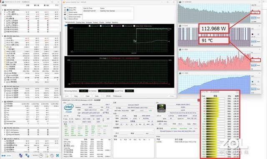Collapse the second CPU [#0] sensor group with CPU封装
Image resolution: width=267 pixels, height=159 pixels.
pos(3,36)
